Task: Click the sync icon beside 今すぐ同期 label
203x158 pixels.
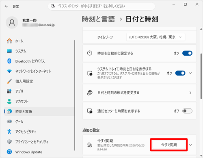Action: tap(90, 145)
